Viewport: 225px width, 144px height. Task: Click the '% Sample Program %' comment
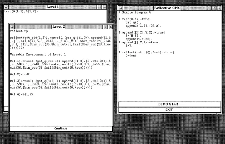click(x=135, y=12)
